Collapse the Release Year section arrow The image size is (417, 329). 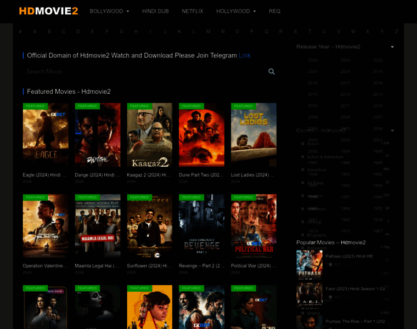click(392, 47)
